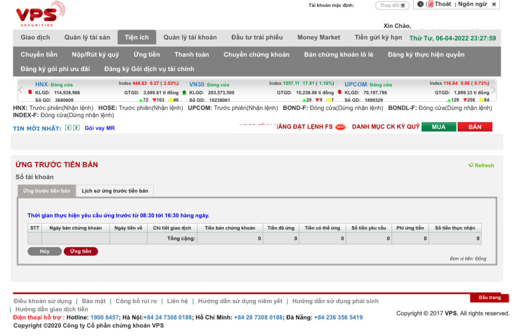Select the Ứng tiền submenu item
The image size is (514, 336).
pyautogui.click(x=147, y=54)
